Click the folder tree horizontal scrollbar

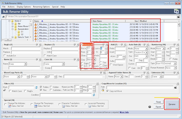click(x=15, y=40)
